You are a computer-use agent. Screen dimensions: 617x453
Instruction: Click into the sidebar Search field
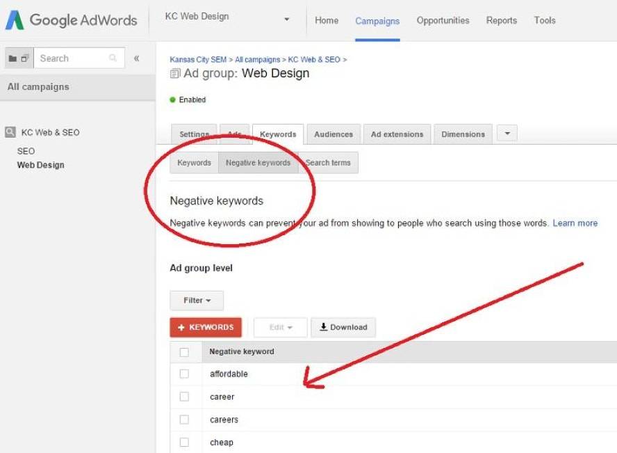tap(79, 58)
